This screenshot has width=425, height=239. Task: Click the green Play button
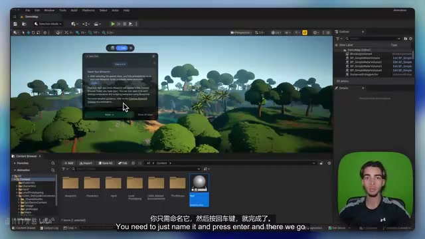(113, 24)
